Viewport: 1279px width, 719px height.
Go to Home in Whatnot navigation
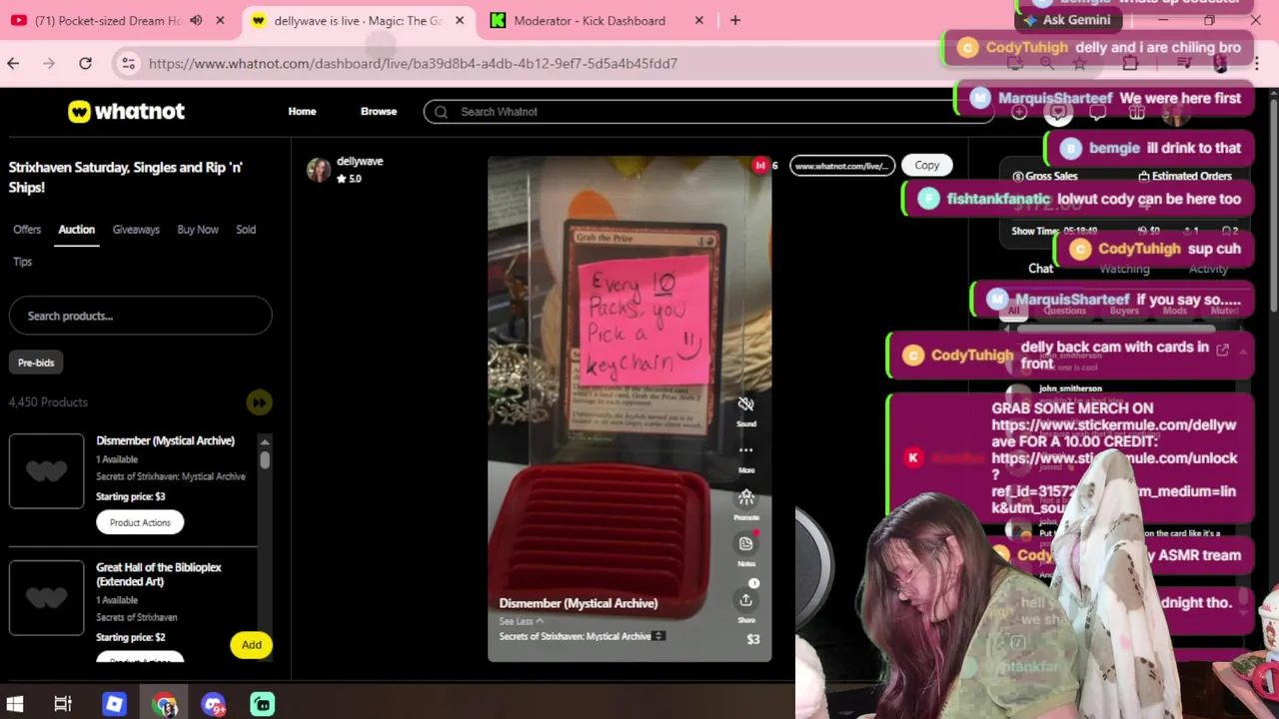point(302,112)
